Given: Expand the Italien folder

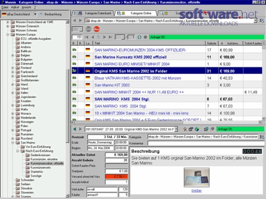Looking at the screenshot, I should (x=13, y=93).
